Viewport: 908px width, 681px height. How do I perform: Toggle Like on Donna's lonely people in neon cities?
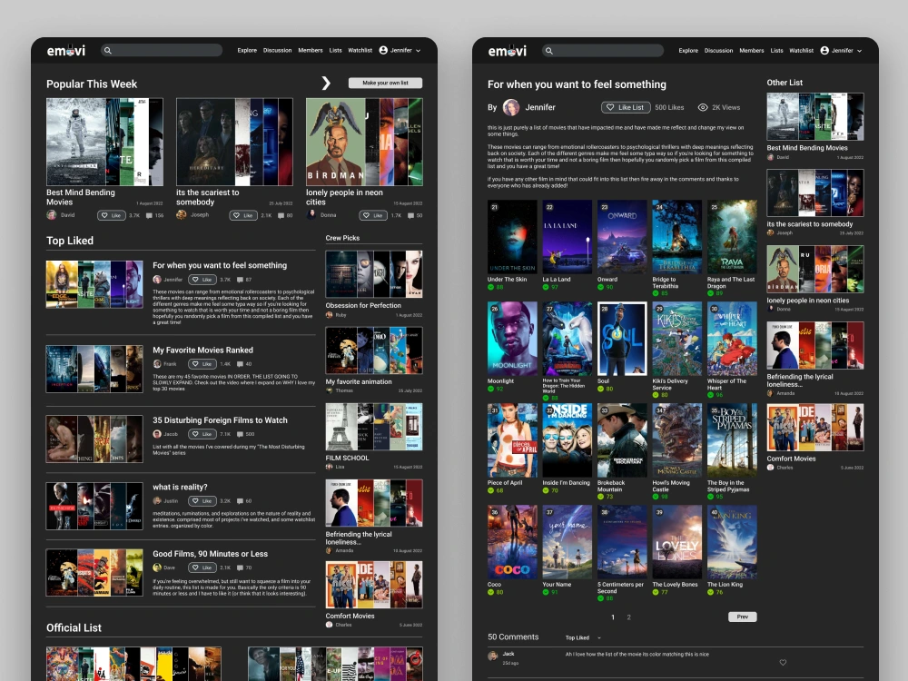pyautogui.click(x=373, y=215)
